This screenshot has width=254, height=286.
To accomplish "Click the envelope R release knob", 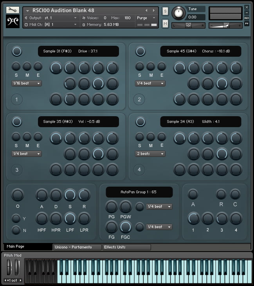I will point(84,195).
